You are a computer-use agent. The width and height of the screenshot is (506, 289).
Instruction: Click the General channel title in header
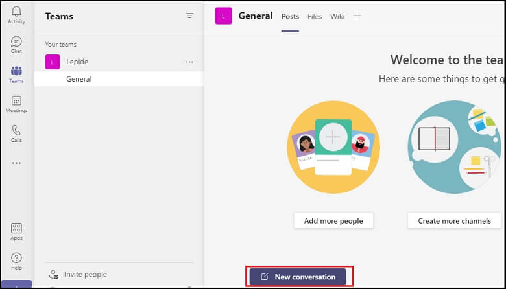256,16
